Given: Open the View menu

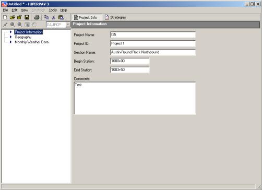Looking at the screenshot, I should coord(25,10).
